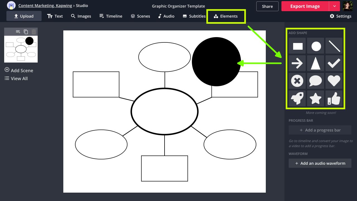Open the Subtitles tab
This screenshot has height=201, width=357.
click(194, 16)
